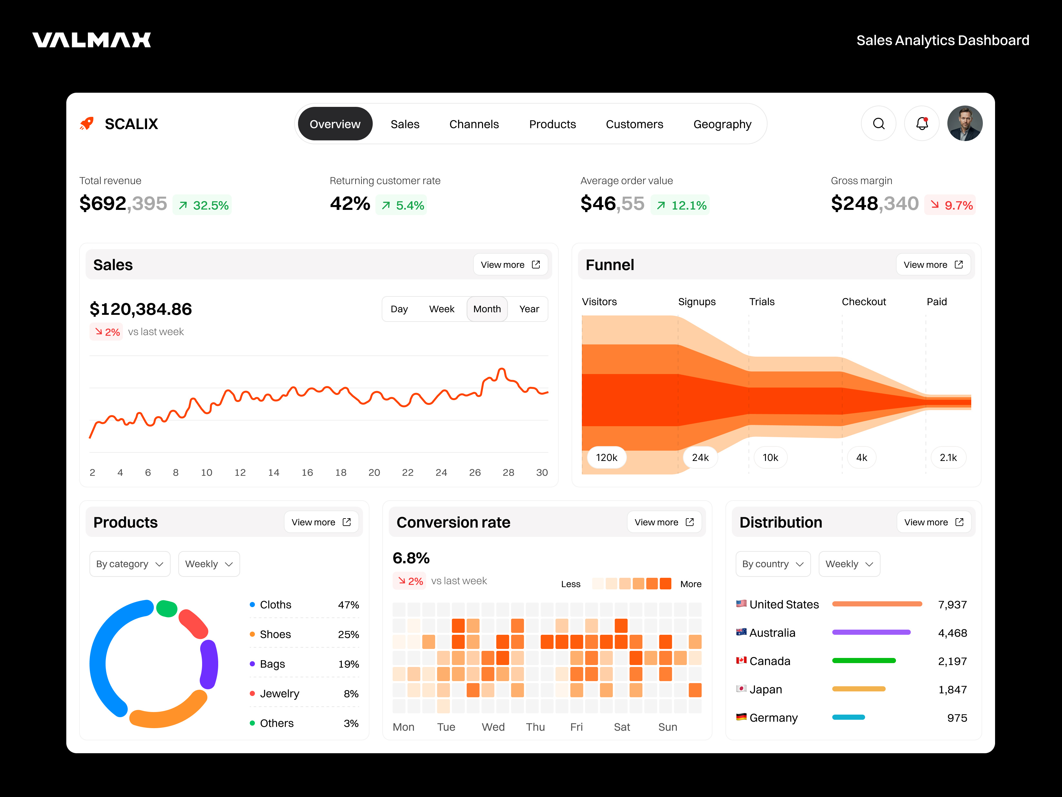Screen dimensions: 1062x797
Task: Switch sales chart to Week view
Action: click(442, 309)
